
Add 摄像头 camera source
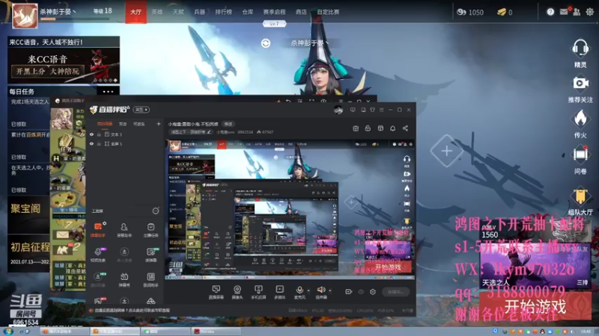tap(237, 292)
